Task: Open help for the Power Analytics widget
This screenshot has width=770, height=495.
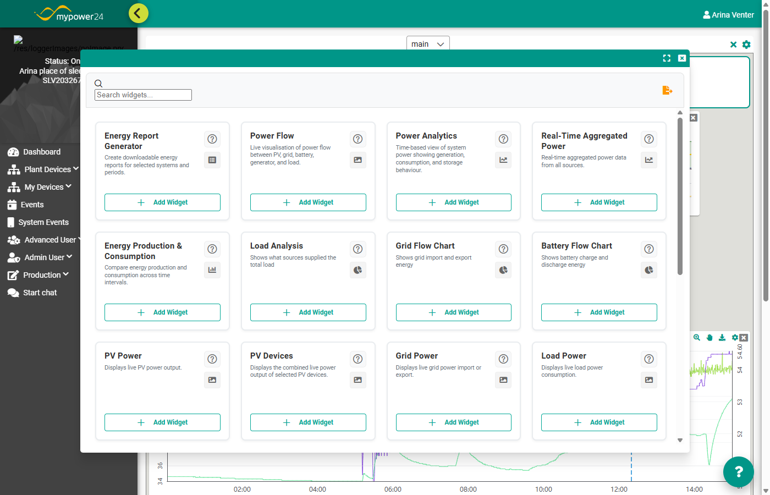Action: coord(503,139)
